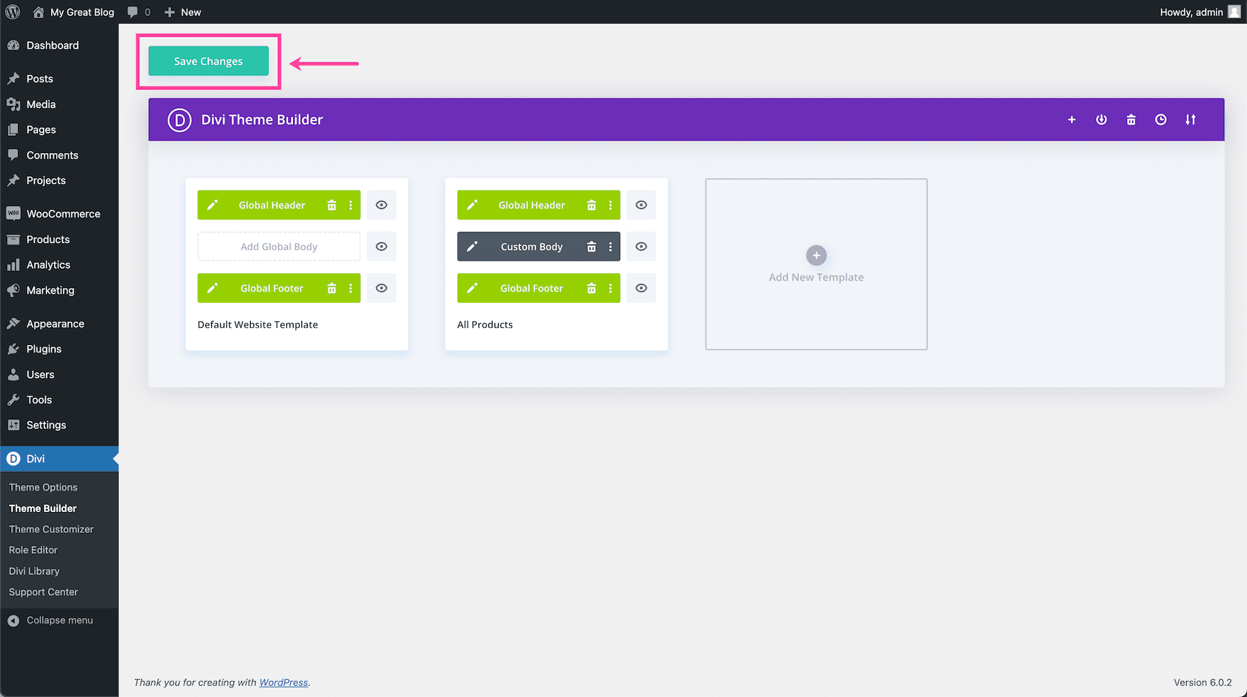Image resolution: width=1247 pixels, height=697 pixels.
Task: Clear all templates with the trash icon
Action: [x=1131, y=119]
